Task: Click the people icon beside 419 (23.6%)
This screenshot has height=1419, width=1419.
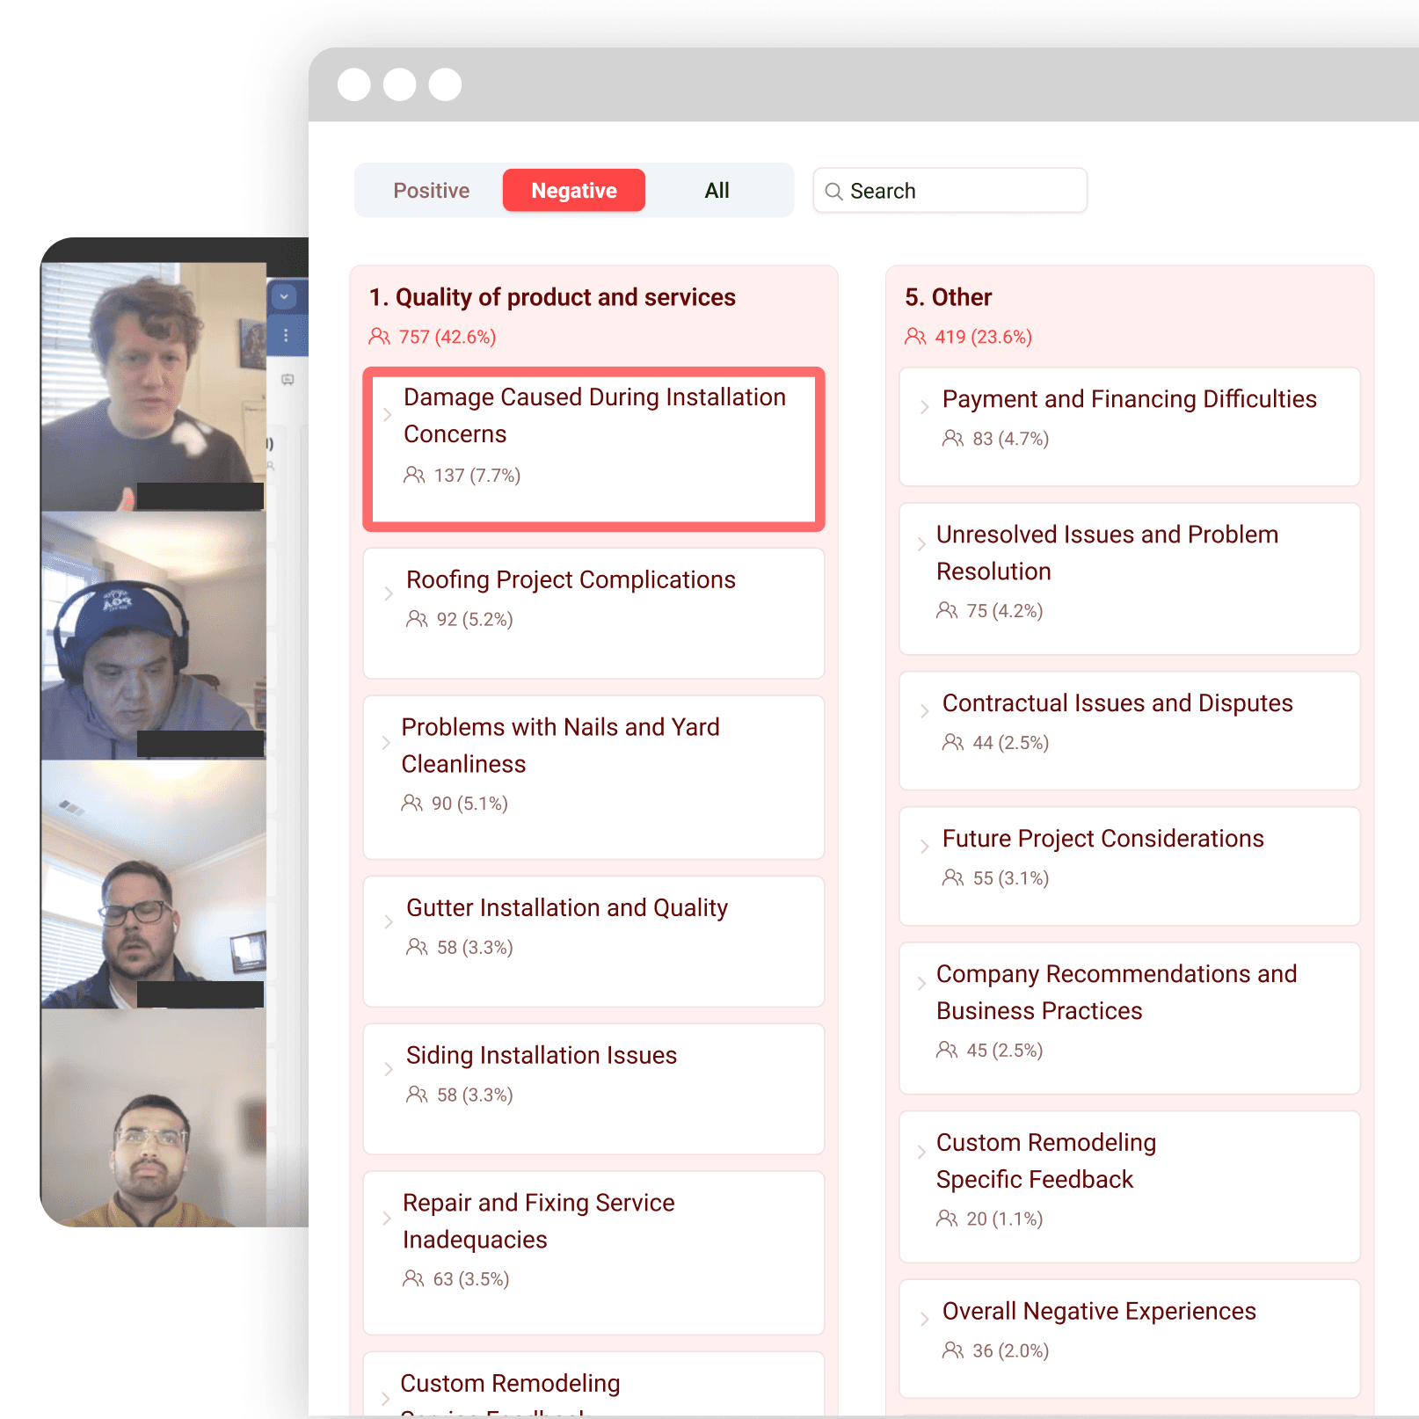Action: (915, 337)
